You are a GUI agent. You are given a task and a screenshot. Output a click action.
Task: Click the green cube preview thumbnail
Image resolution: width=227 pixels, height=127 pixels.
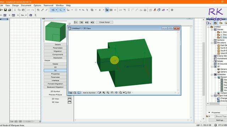click(55, 32)
